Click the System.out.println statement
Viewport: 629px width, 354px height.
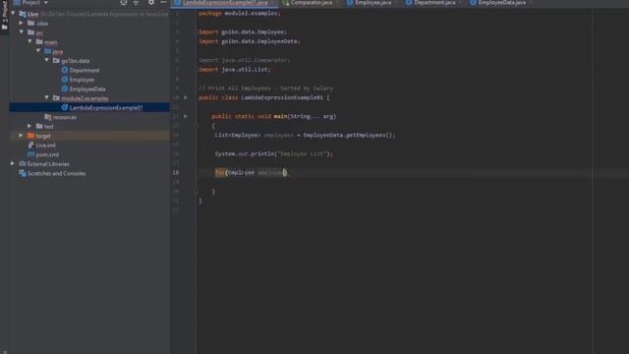(273, 153)
